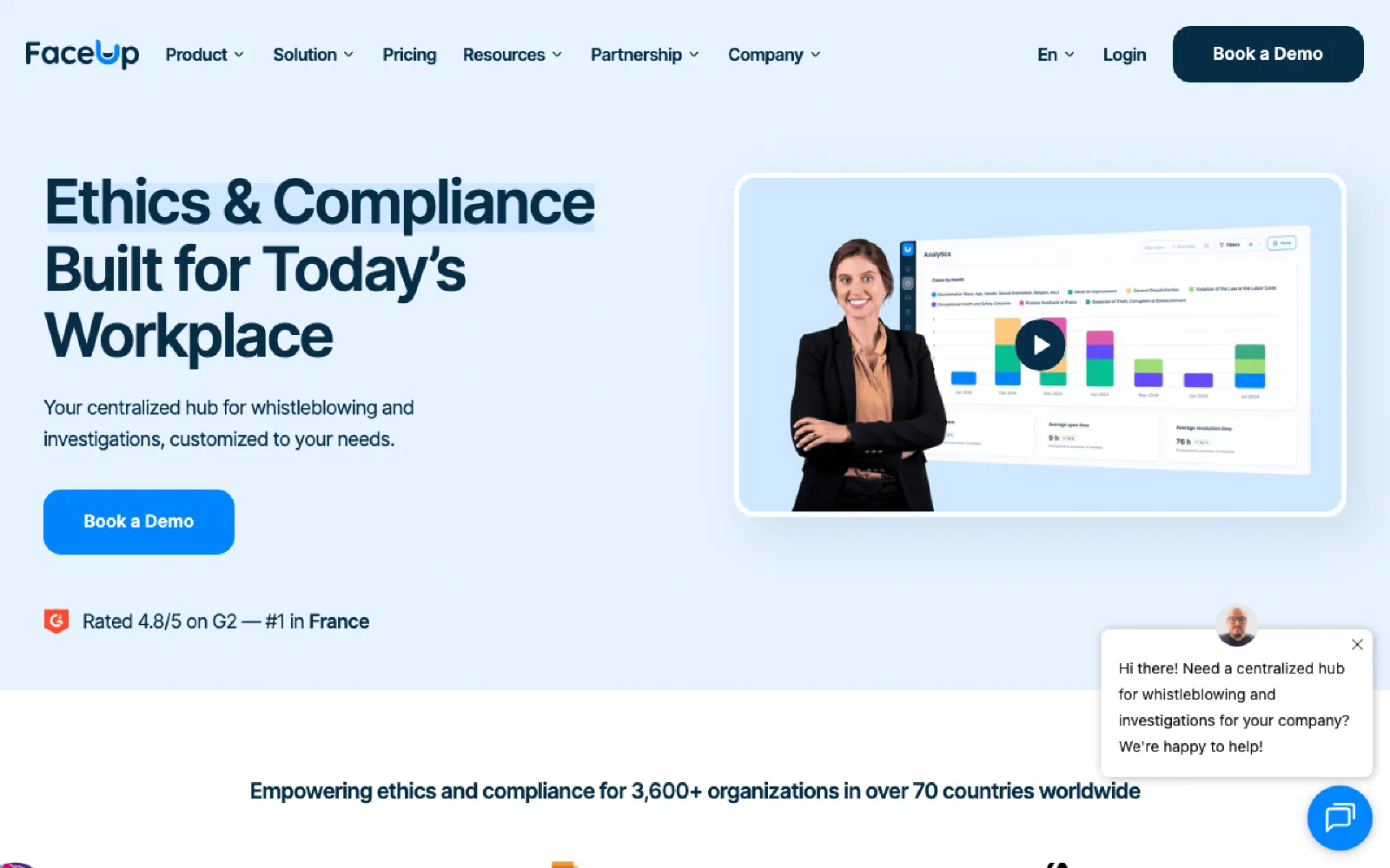Play the product demo video

coord(1039,345)
